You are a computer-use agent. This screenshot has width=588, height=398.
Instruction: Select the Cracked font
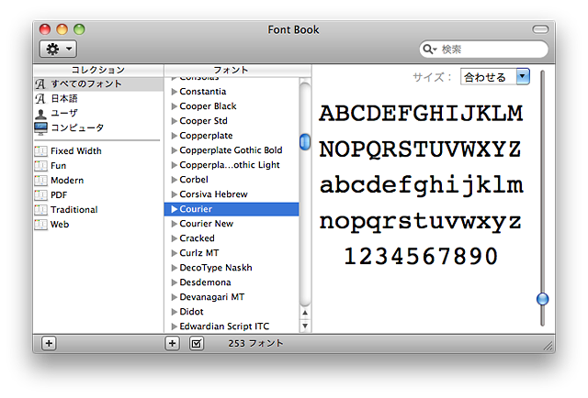[232, 238]
